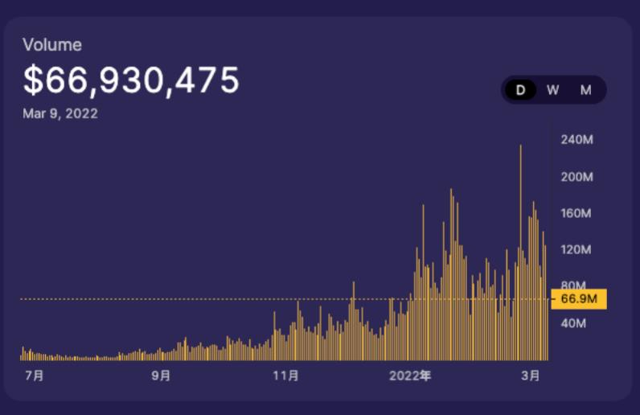
Task: Switch chart to W weekly view
Action: [553, 90]
